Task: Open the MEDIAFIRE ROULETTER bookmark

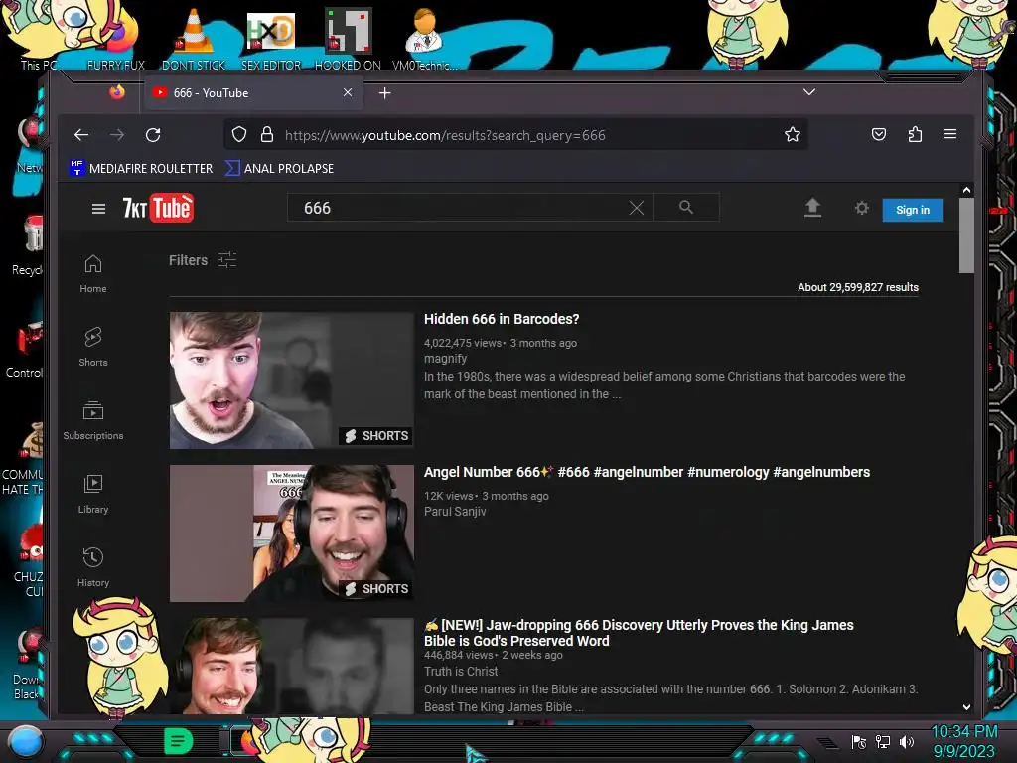Action: pos(141,168)
